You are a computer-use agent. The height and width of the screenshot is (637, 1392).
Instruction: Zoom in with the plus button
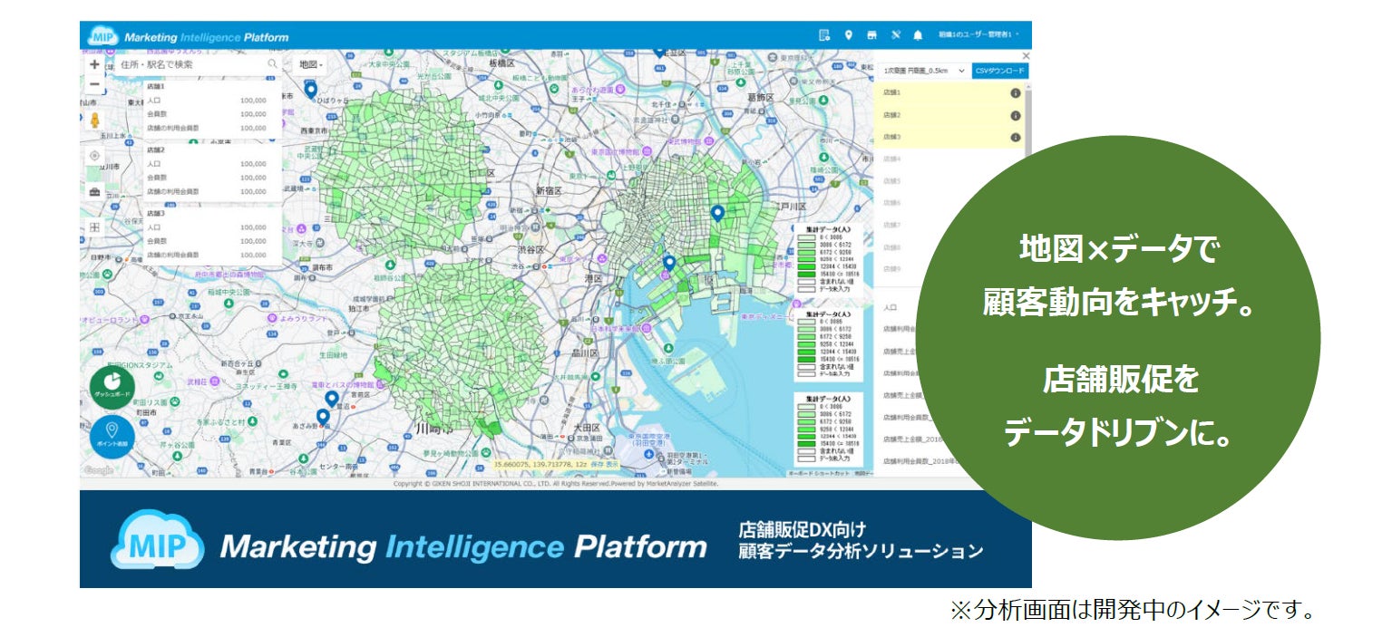coord(94,65)
